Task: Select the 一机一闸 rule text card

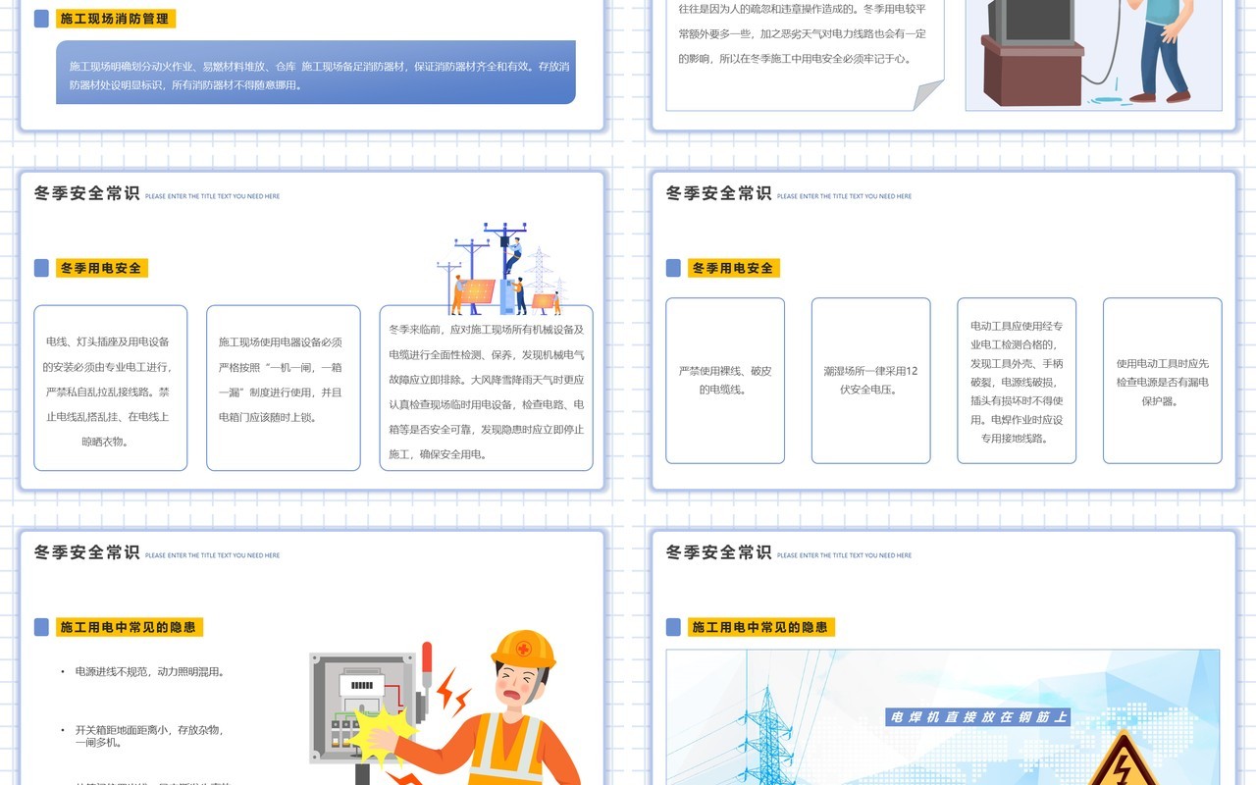Action: 284,388
